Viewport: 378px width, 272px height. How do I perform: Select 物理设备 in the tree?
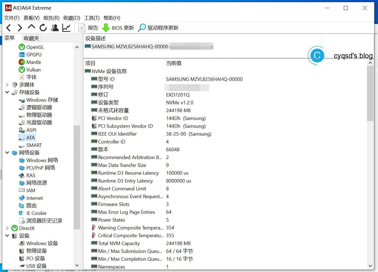coord(33,251)
